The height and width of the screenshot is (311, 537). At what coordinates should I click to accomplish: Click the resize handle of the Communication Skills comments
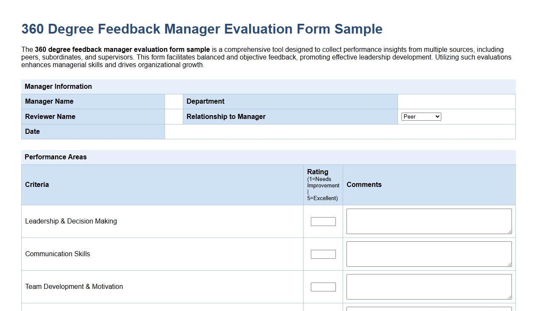(510, 265)
